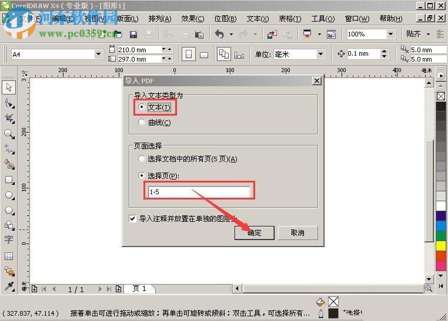448x321 pixels.
Task: Open the 窗口(W) menu
Action: pyautogui.click(x=357, y=19)
